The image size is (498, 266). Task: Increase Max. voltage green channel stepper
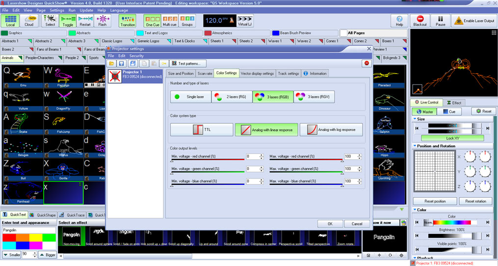click(360, 168)
